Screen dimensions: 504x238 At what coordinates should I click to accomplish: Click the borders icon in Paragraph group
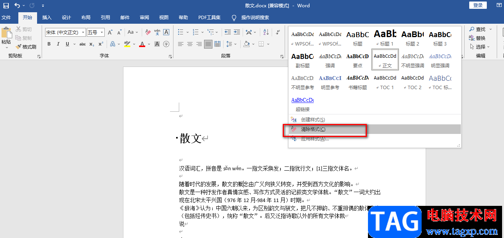[261, 44]
